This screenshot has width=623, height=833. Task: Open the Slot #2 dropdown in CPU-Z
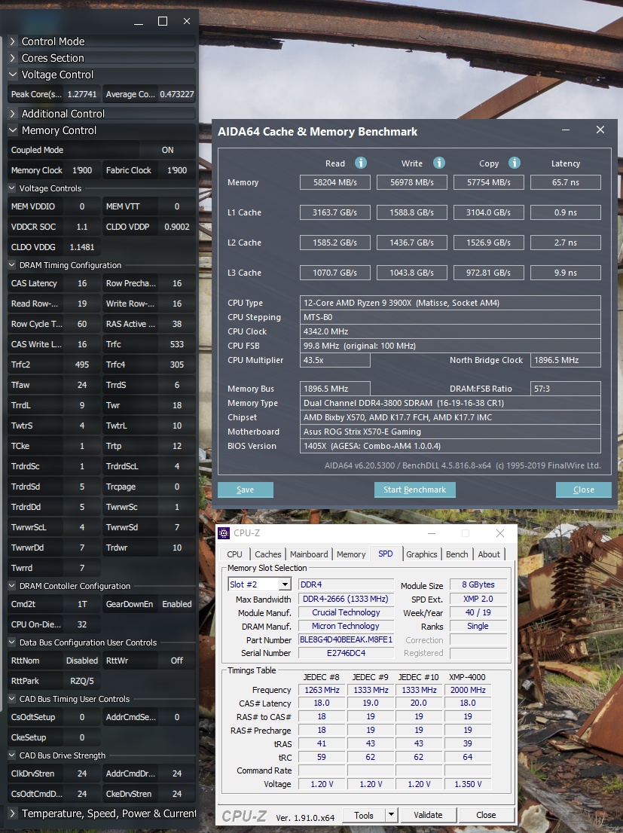[286, 584]
